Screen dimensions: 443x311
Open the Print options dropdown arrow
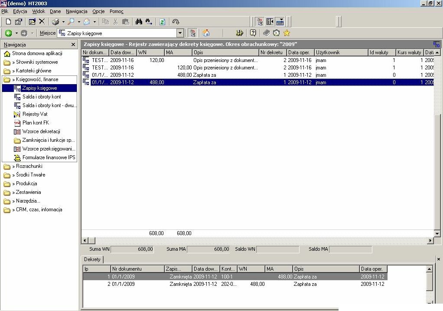click(63, 22)
